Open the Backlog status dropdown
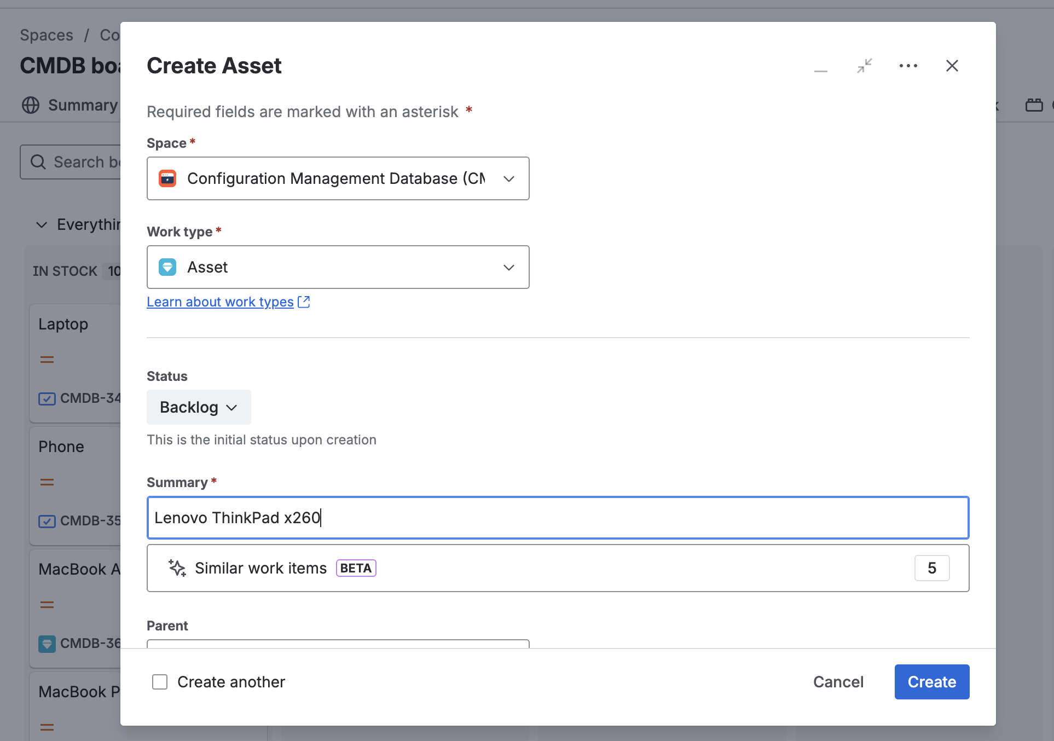Image resolution: width=1054 pixels, height=741 pixels. click(x=199, y=407)
